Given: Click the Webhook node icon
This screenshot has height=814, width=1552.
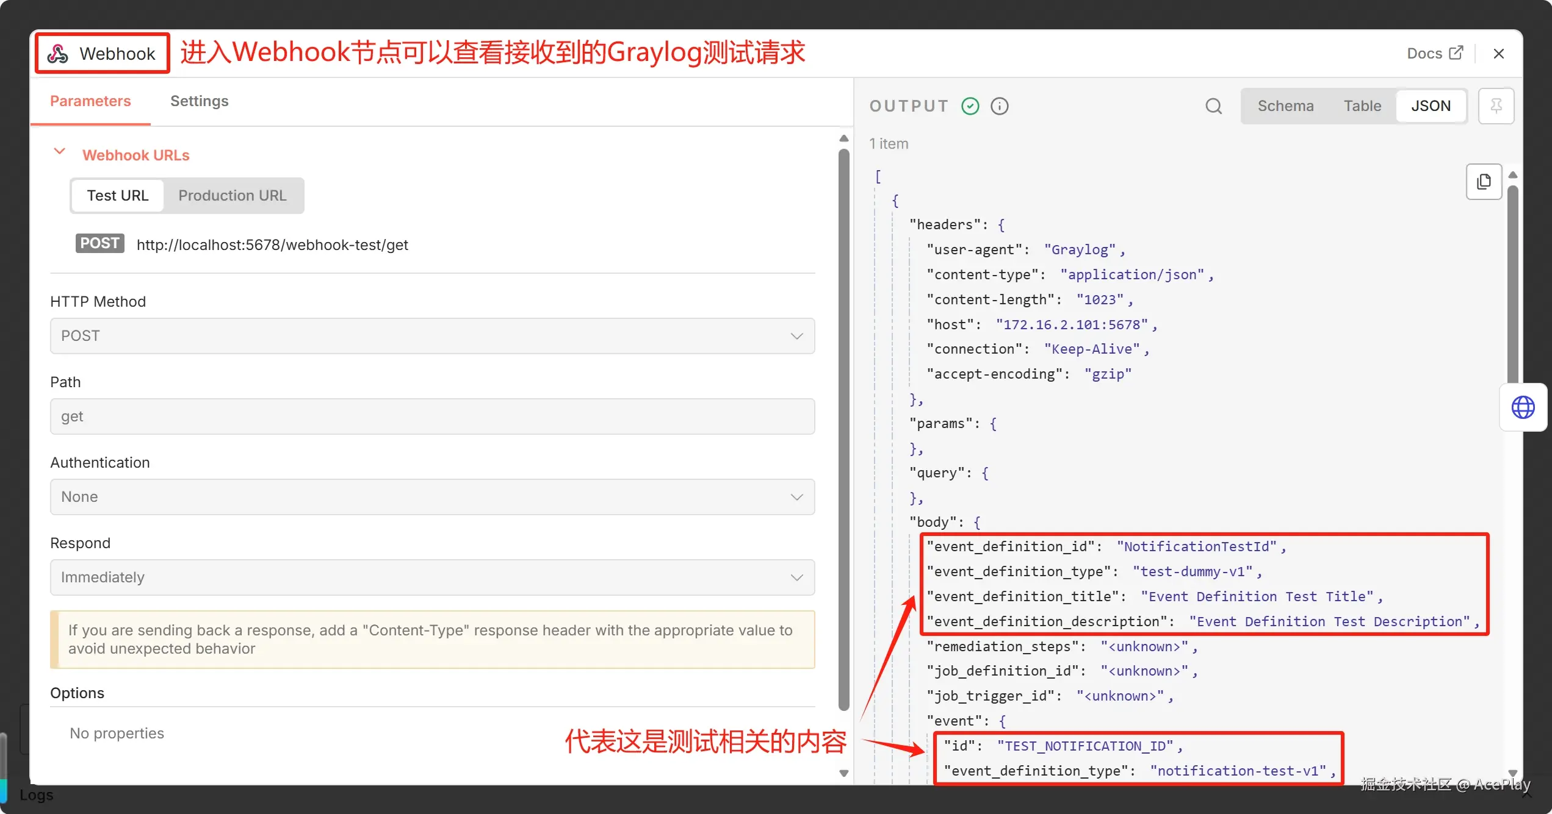Looking at the screenshot, I should (x=57, y=53).
